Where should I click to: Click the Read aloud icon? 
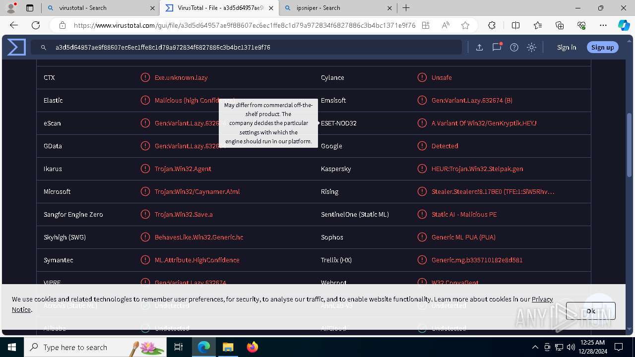pyautogui.click(x=445, y=25)
